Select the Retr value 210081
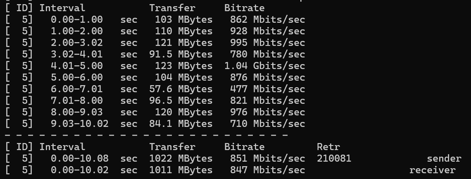 (334, 158)
